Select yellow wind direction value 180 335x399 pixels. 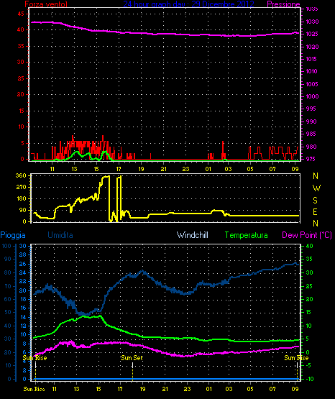21,198
